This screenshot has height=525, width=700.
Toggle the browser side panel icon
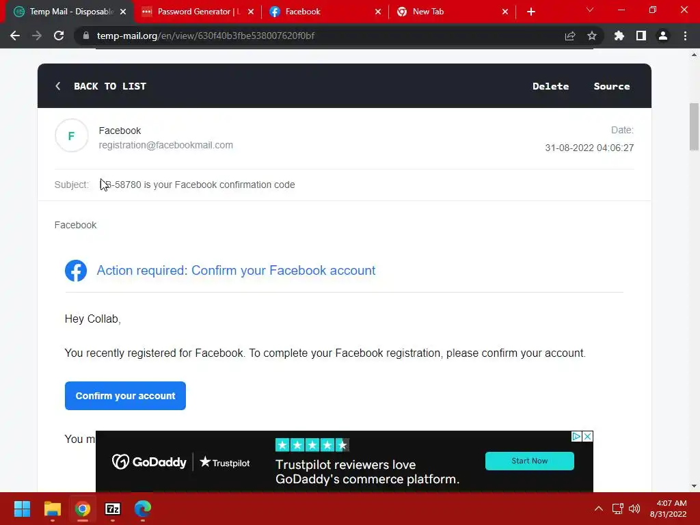point(641,36)
